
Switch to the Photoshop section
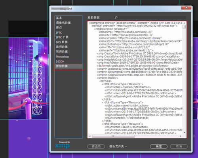tap(62, 57)
